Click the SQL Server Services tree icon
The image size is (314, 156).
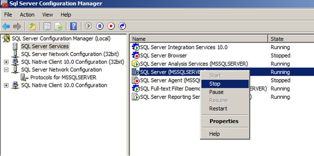click(15, 46)
